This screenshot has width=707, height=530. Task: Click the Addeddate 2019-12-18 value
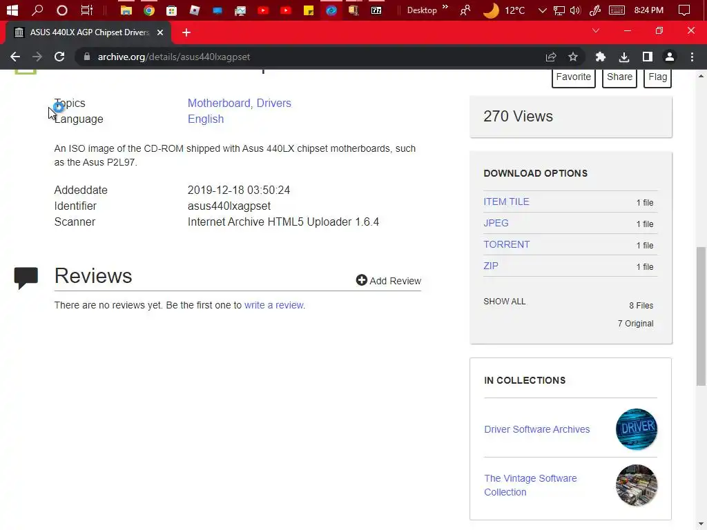[x=238, y=190]
